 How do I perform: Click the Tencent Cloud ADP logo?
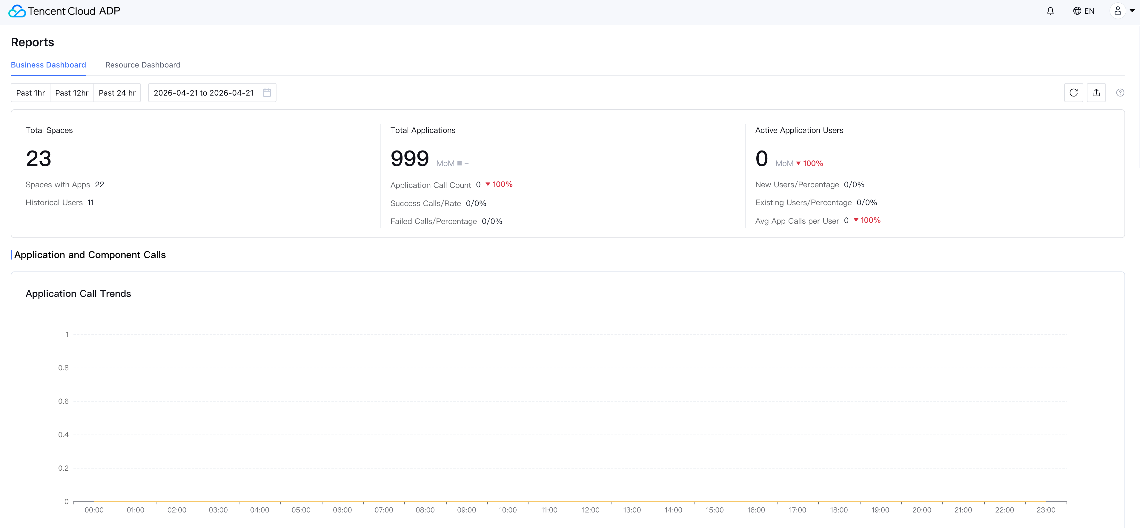[x=64, y=11]
